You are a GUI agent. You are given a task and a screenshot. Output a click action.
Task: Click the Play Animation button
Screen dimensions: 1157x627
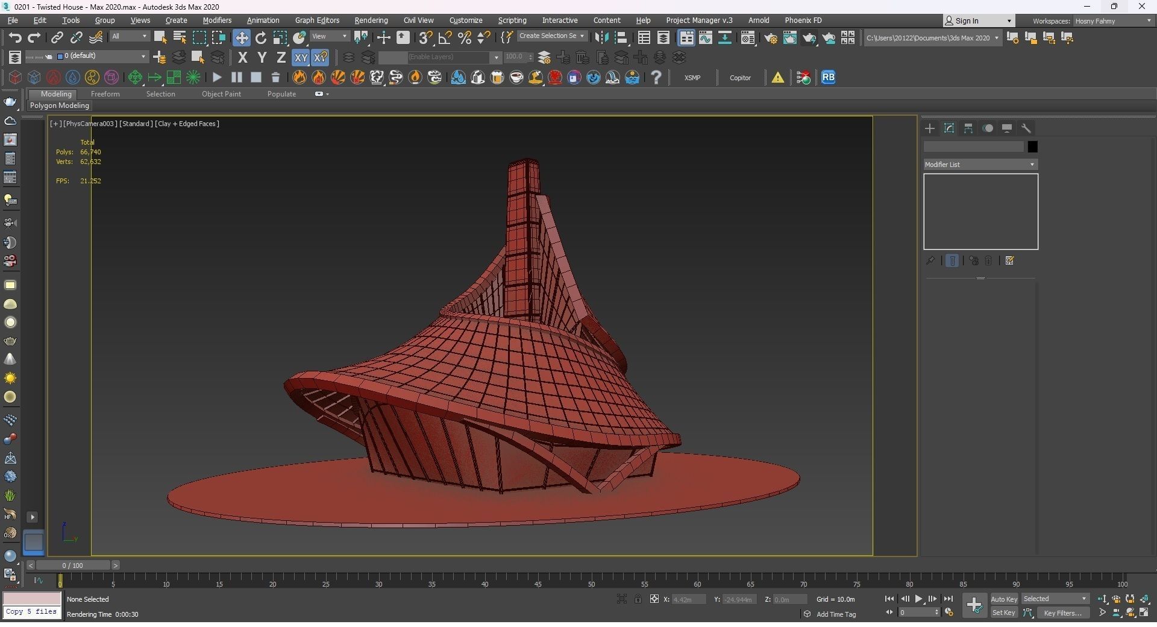(x=918, y=599)
